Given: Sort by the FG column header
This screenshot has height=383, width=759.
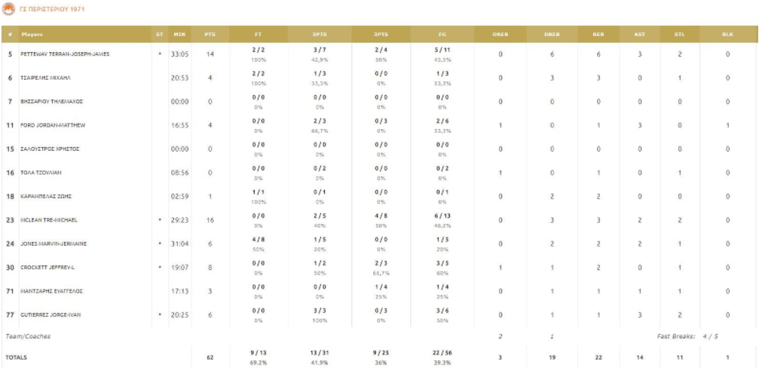Looking at the screenshot, I should click(442, 34).
